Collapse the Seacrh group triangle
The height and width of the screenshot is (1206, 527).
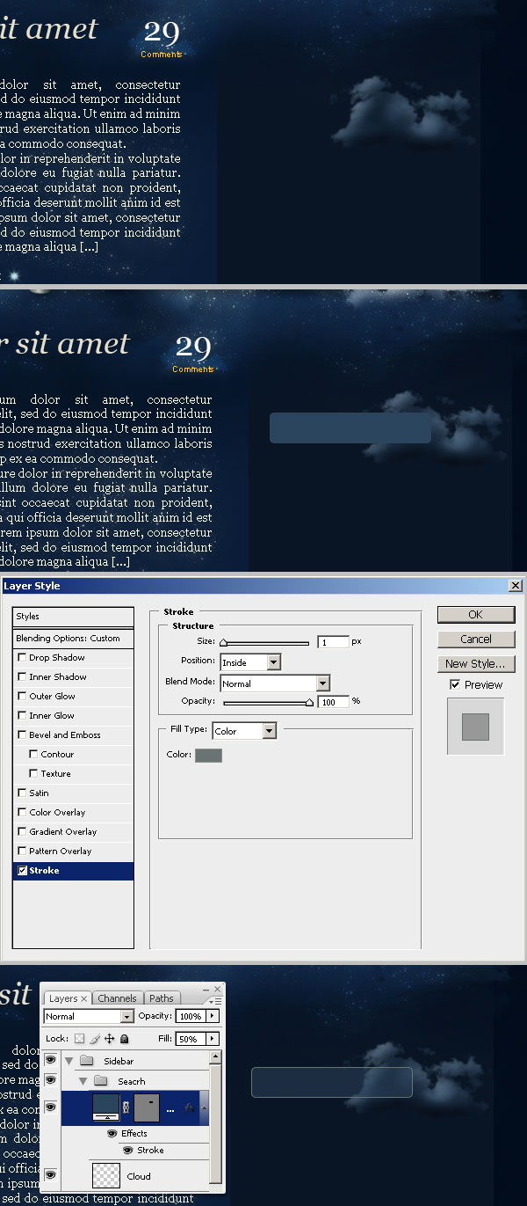tap(83, 1081)
